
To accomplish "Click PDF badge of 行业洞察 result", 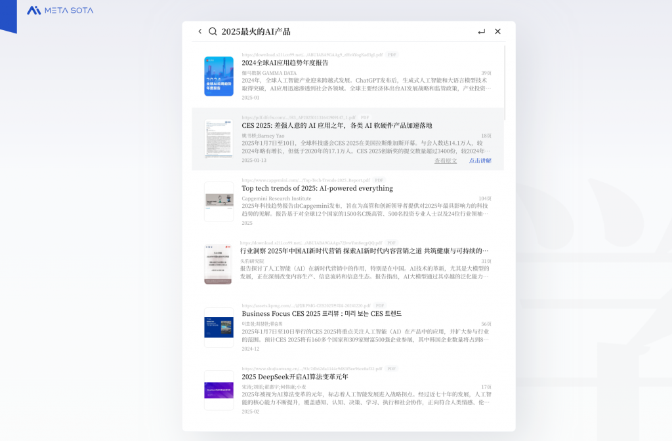I will 391,243.
